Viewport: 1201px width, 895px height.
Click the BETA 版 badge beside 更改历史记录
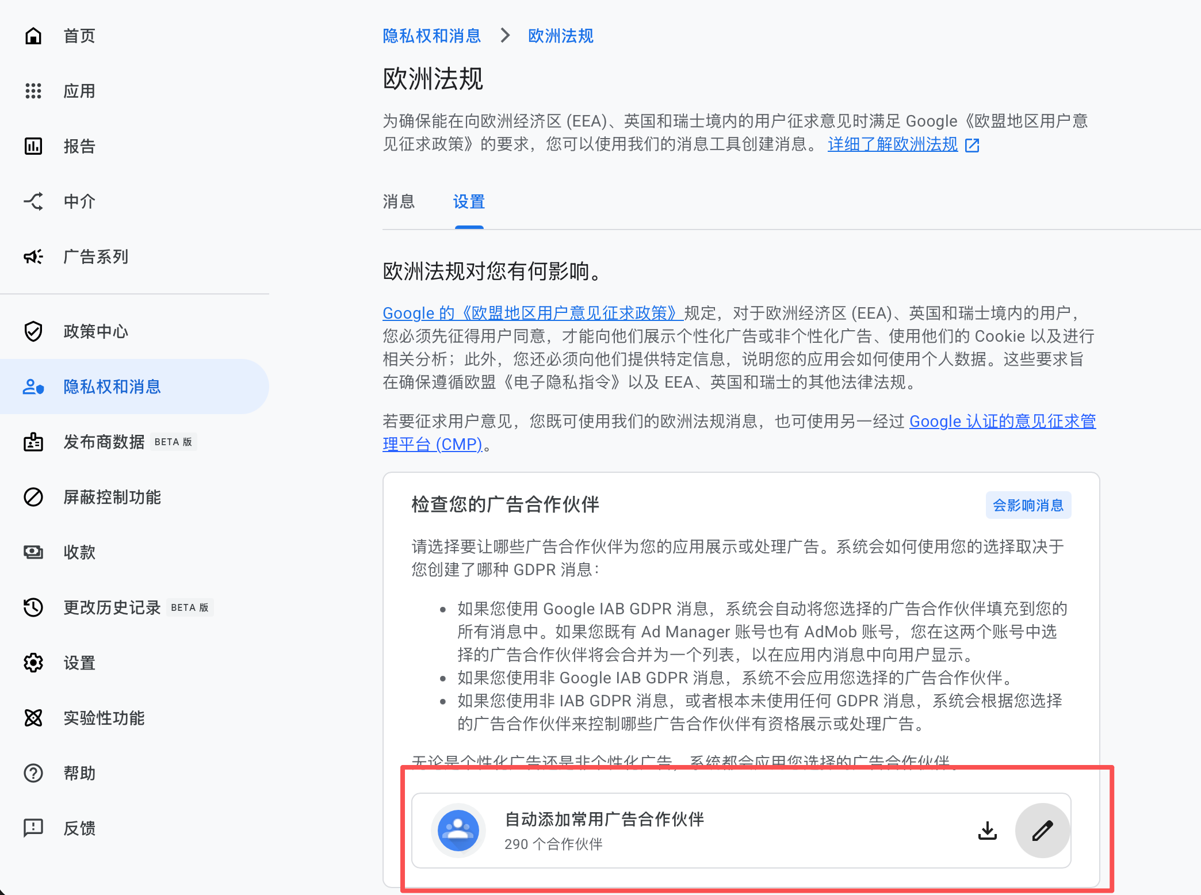tap(190, 607)
